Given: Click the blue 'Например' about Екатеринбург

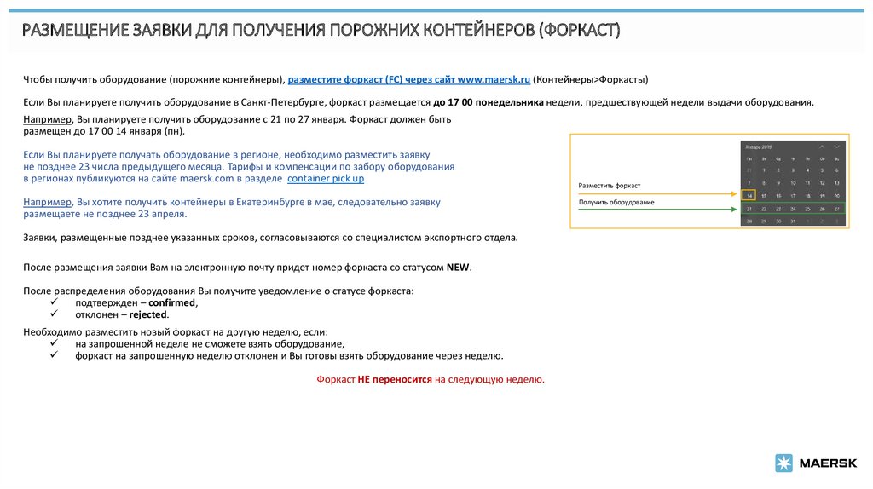Looking at the screenshot, I should coord(48,202).
